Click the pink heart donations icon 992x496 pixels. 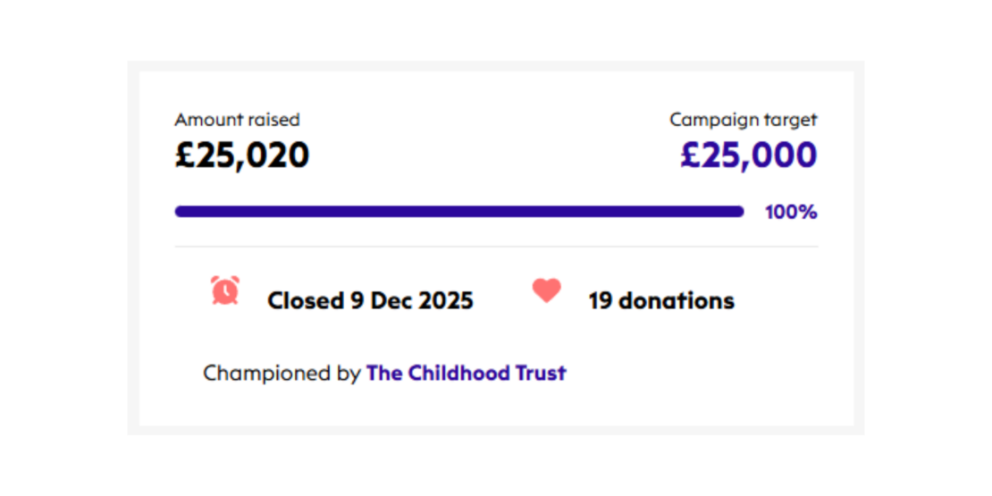point(546,290)
